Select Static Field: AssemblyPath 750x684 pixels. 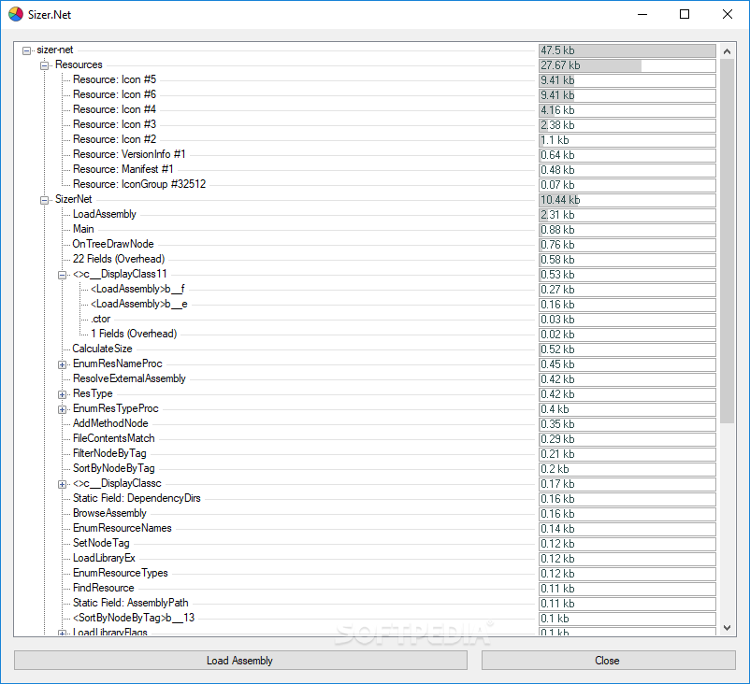[x=131, y=603]
